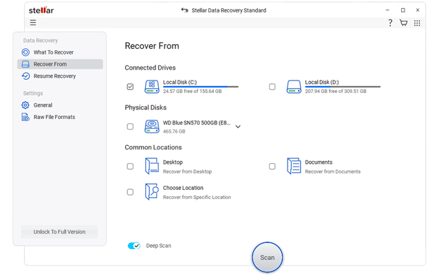Click the Choose Location search folder icon
Screen dimensions: 430x278
151,191
